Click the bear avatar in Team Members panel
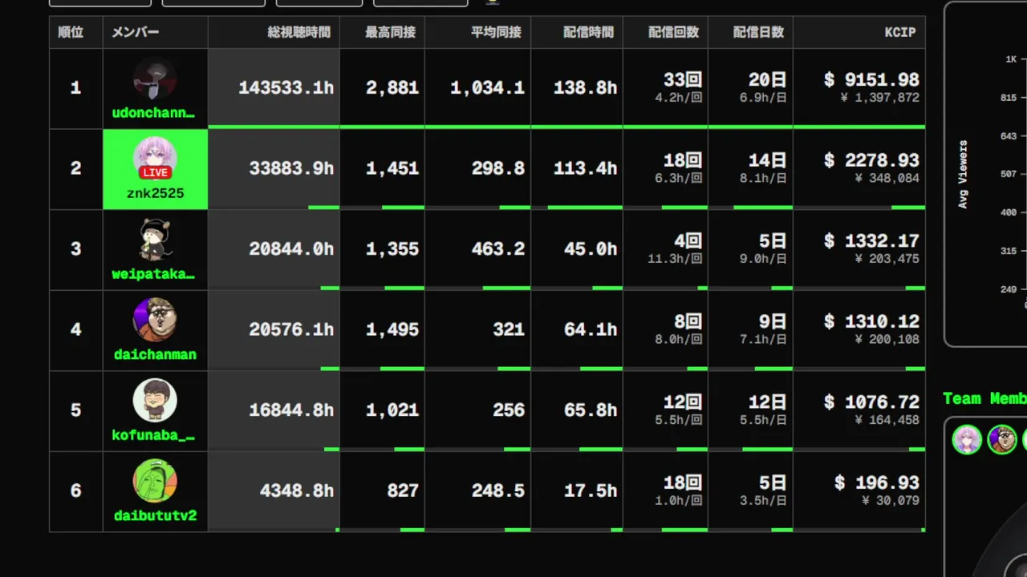 click(x=1002, y=439)
